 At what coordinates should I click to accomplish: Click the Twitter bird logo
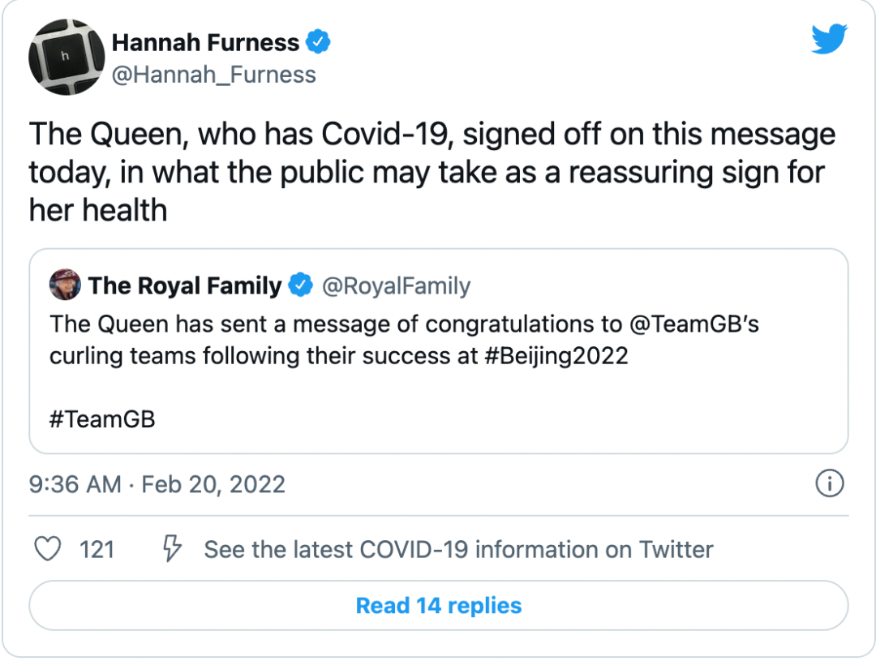829,39
